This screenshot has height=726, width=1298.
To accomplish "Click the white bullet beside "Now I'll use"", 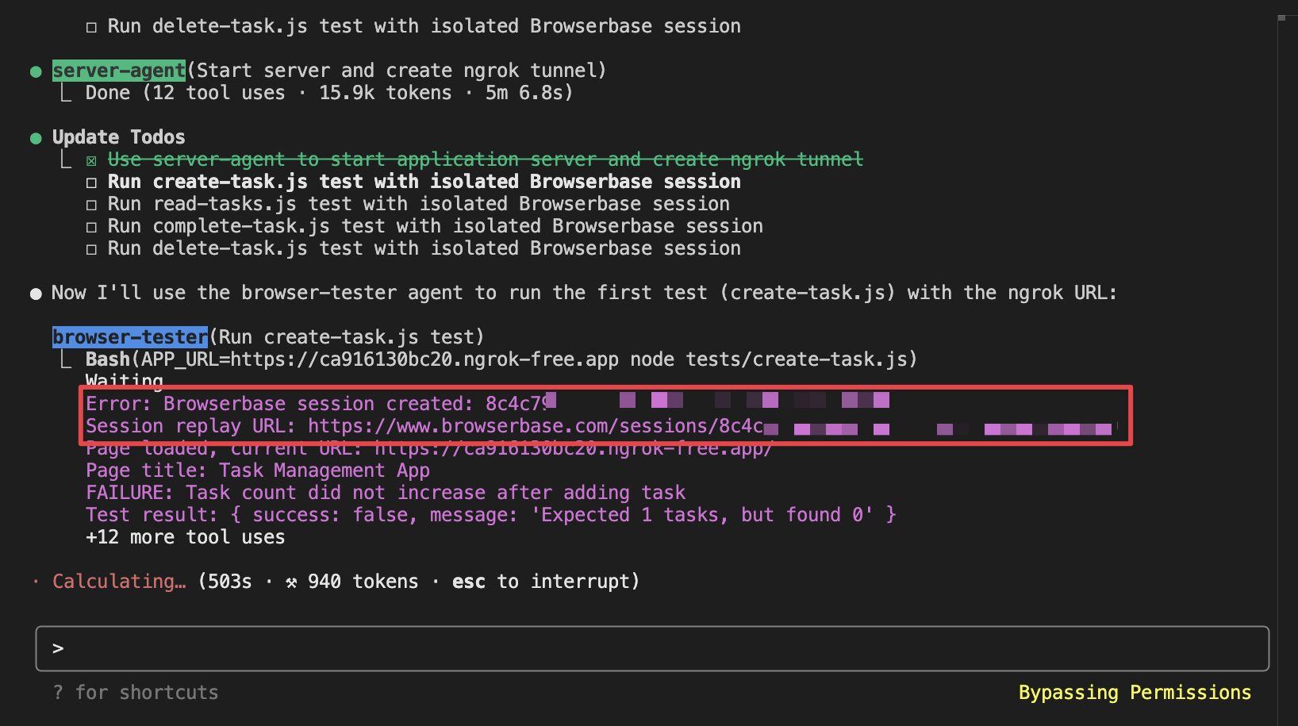I will [x=36, y=294].
